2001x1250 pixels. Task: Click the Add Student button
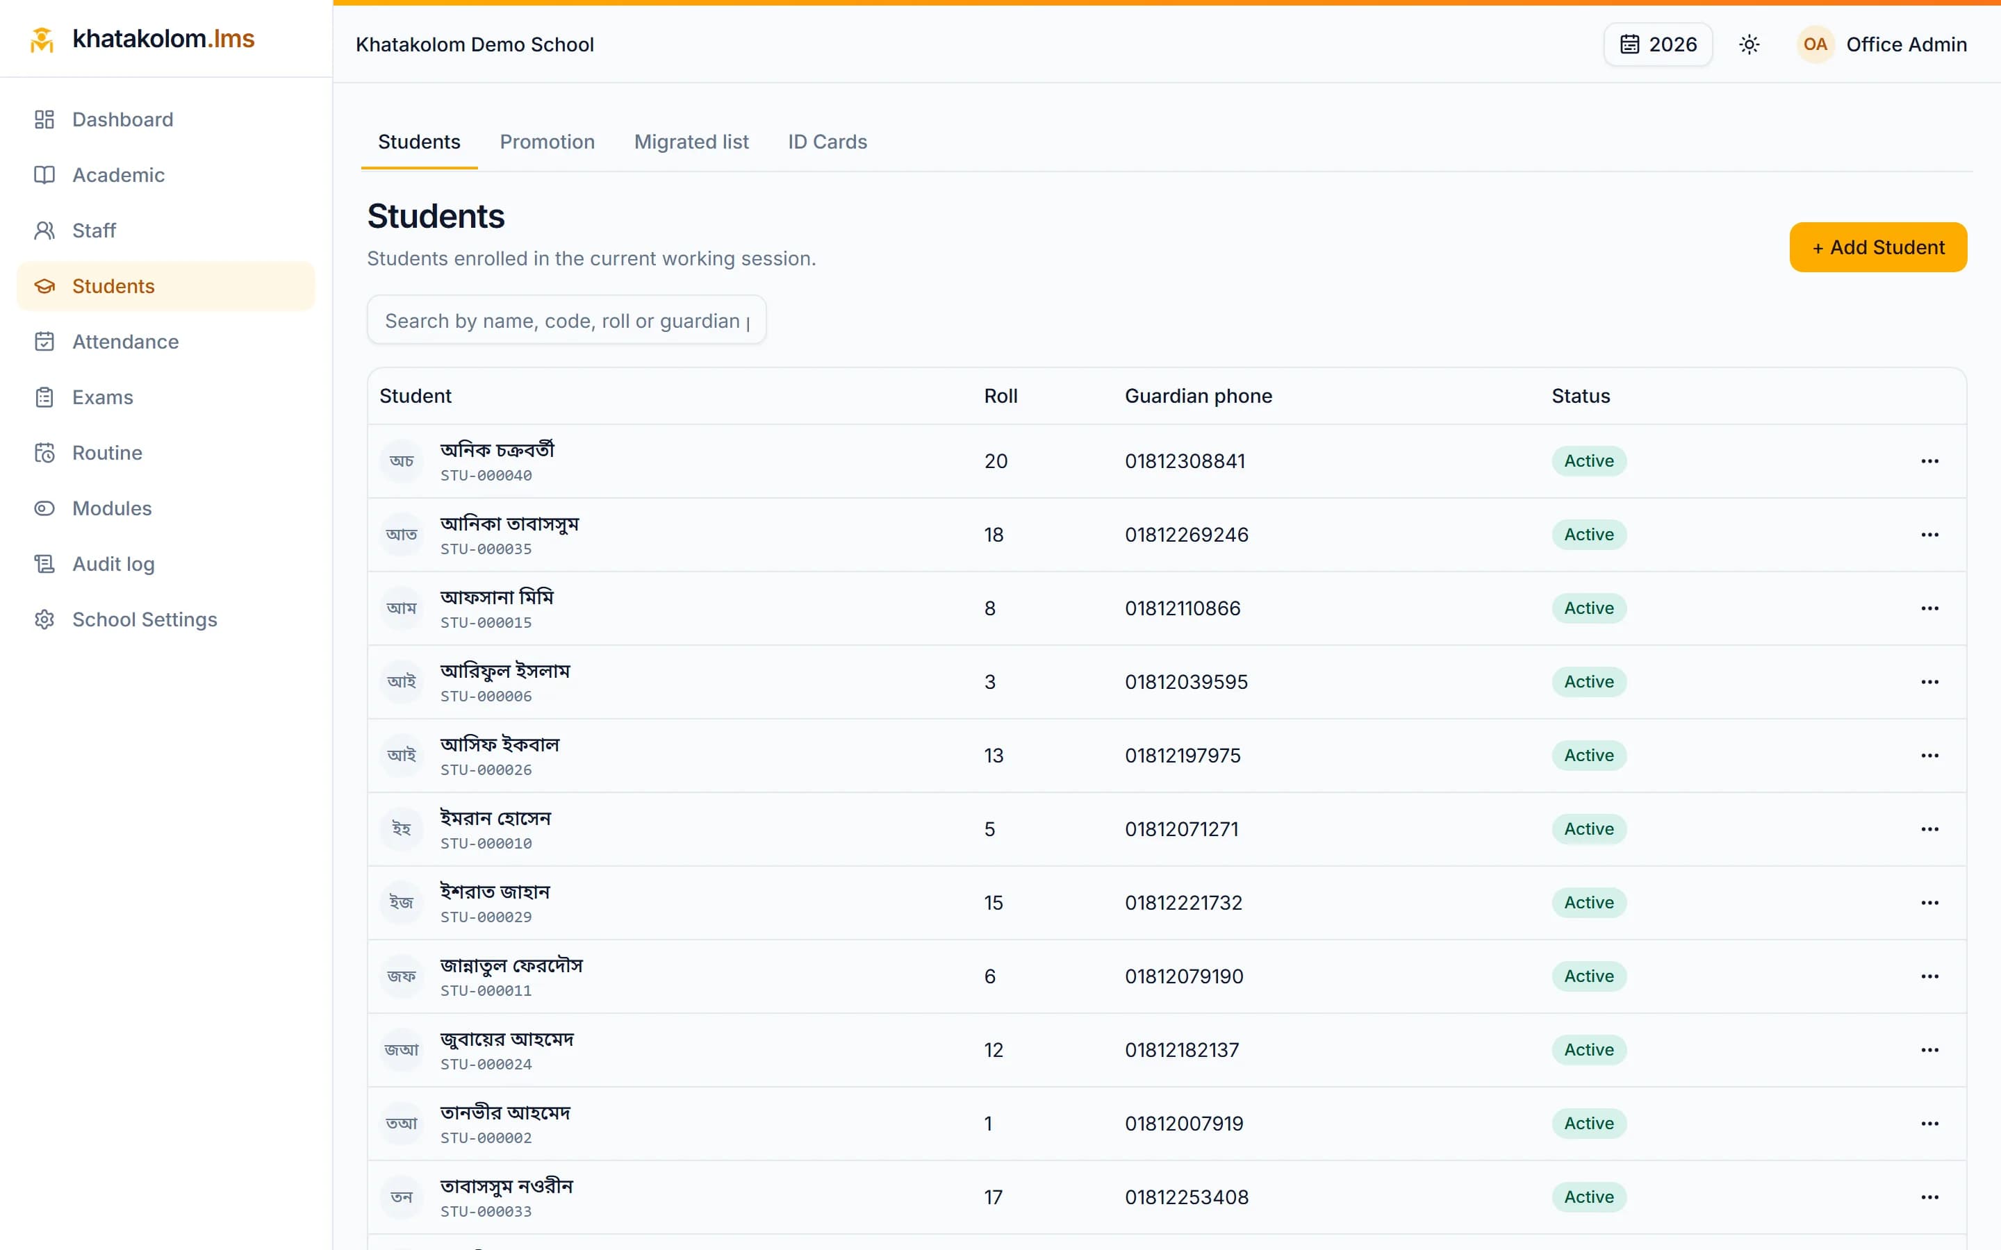[1878, 247]
